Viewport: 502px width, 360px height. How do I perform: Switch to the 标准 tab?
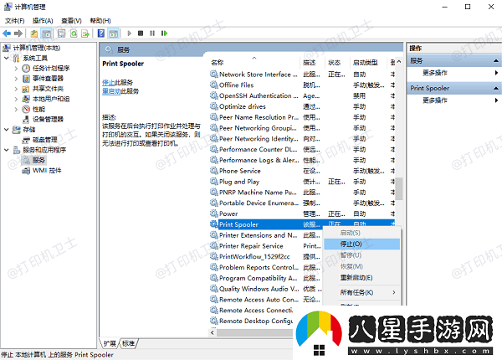click(128, 343)
